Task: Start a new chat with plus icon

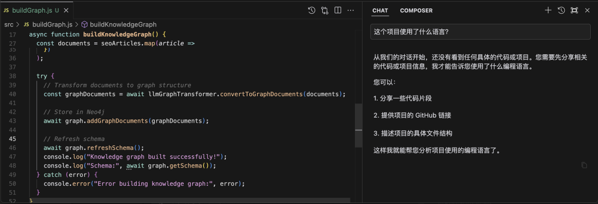Action: [548, 11]
